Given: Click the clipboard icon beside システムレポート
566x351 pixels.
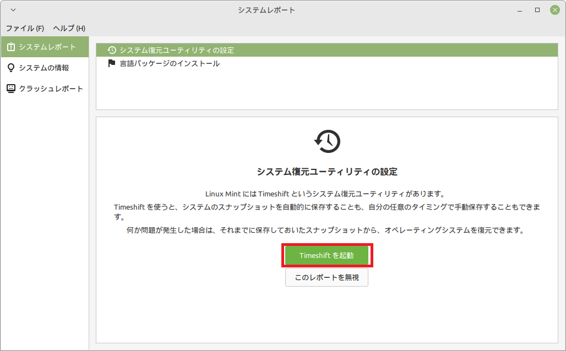Looking at the screenshot, I should [11, 47].
